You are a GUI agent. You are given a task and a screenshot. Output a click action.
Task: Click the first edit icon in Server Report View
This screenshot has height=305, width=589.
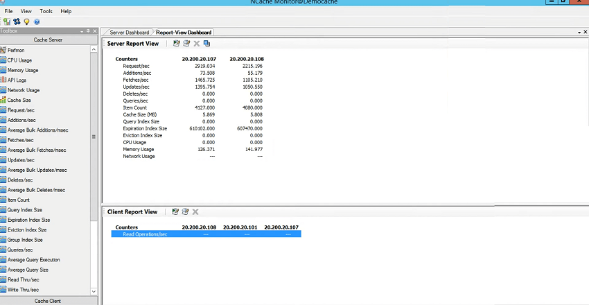point(176,44)
